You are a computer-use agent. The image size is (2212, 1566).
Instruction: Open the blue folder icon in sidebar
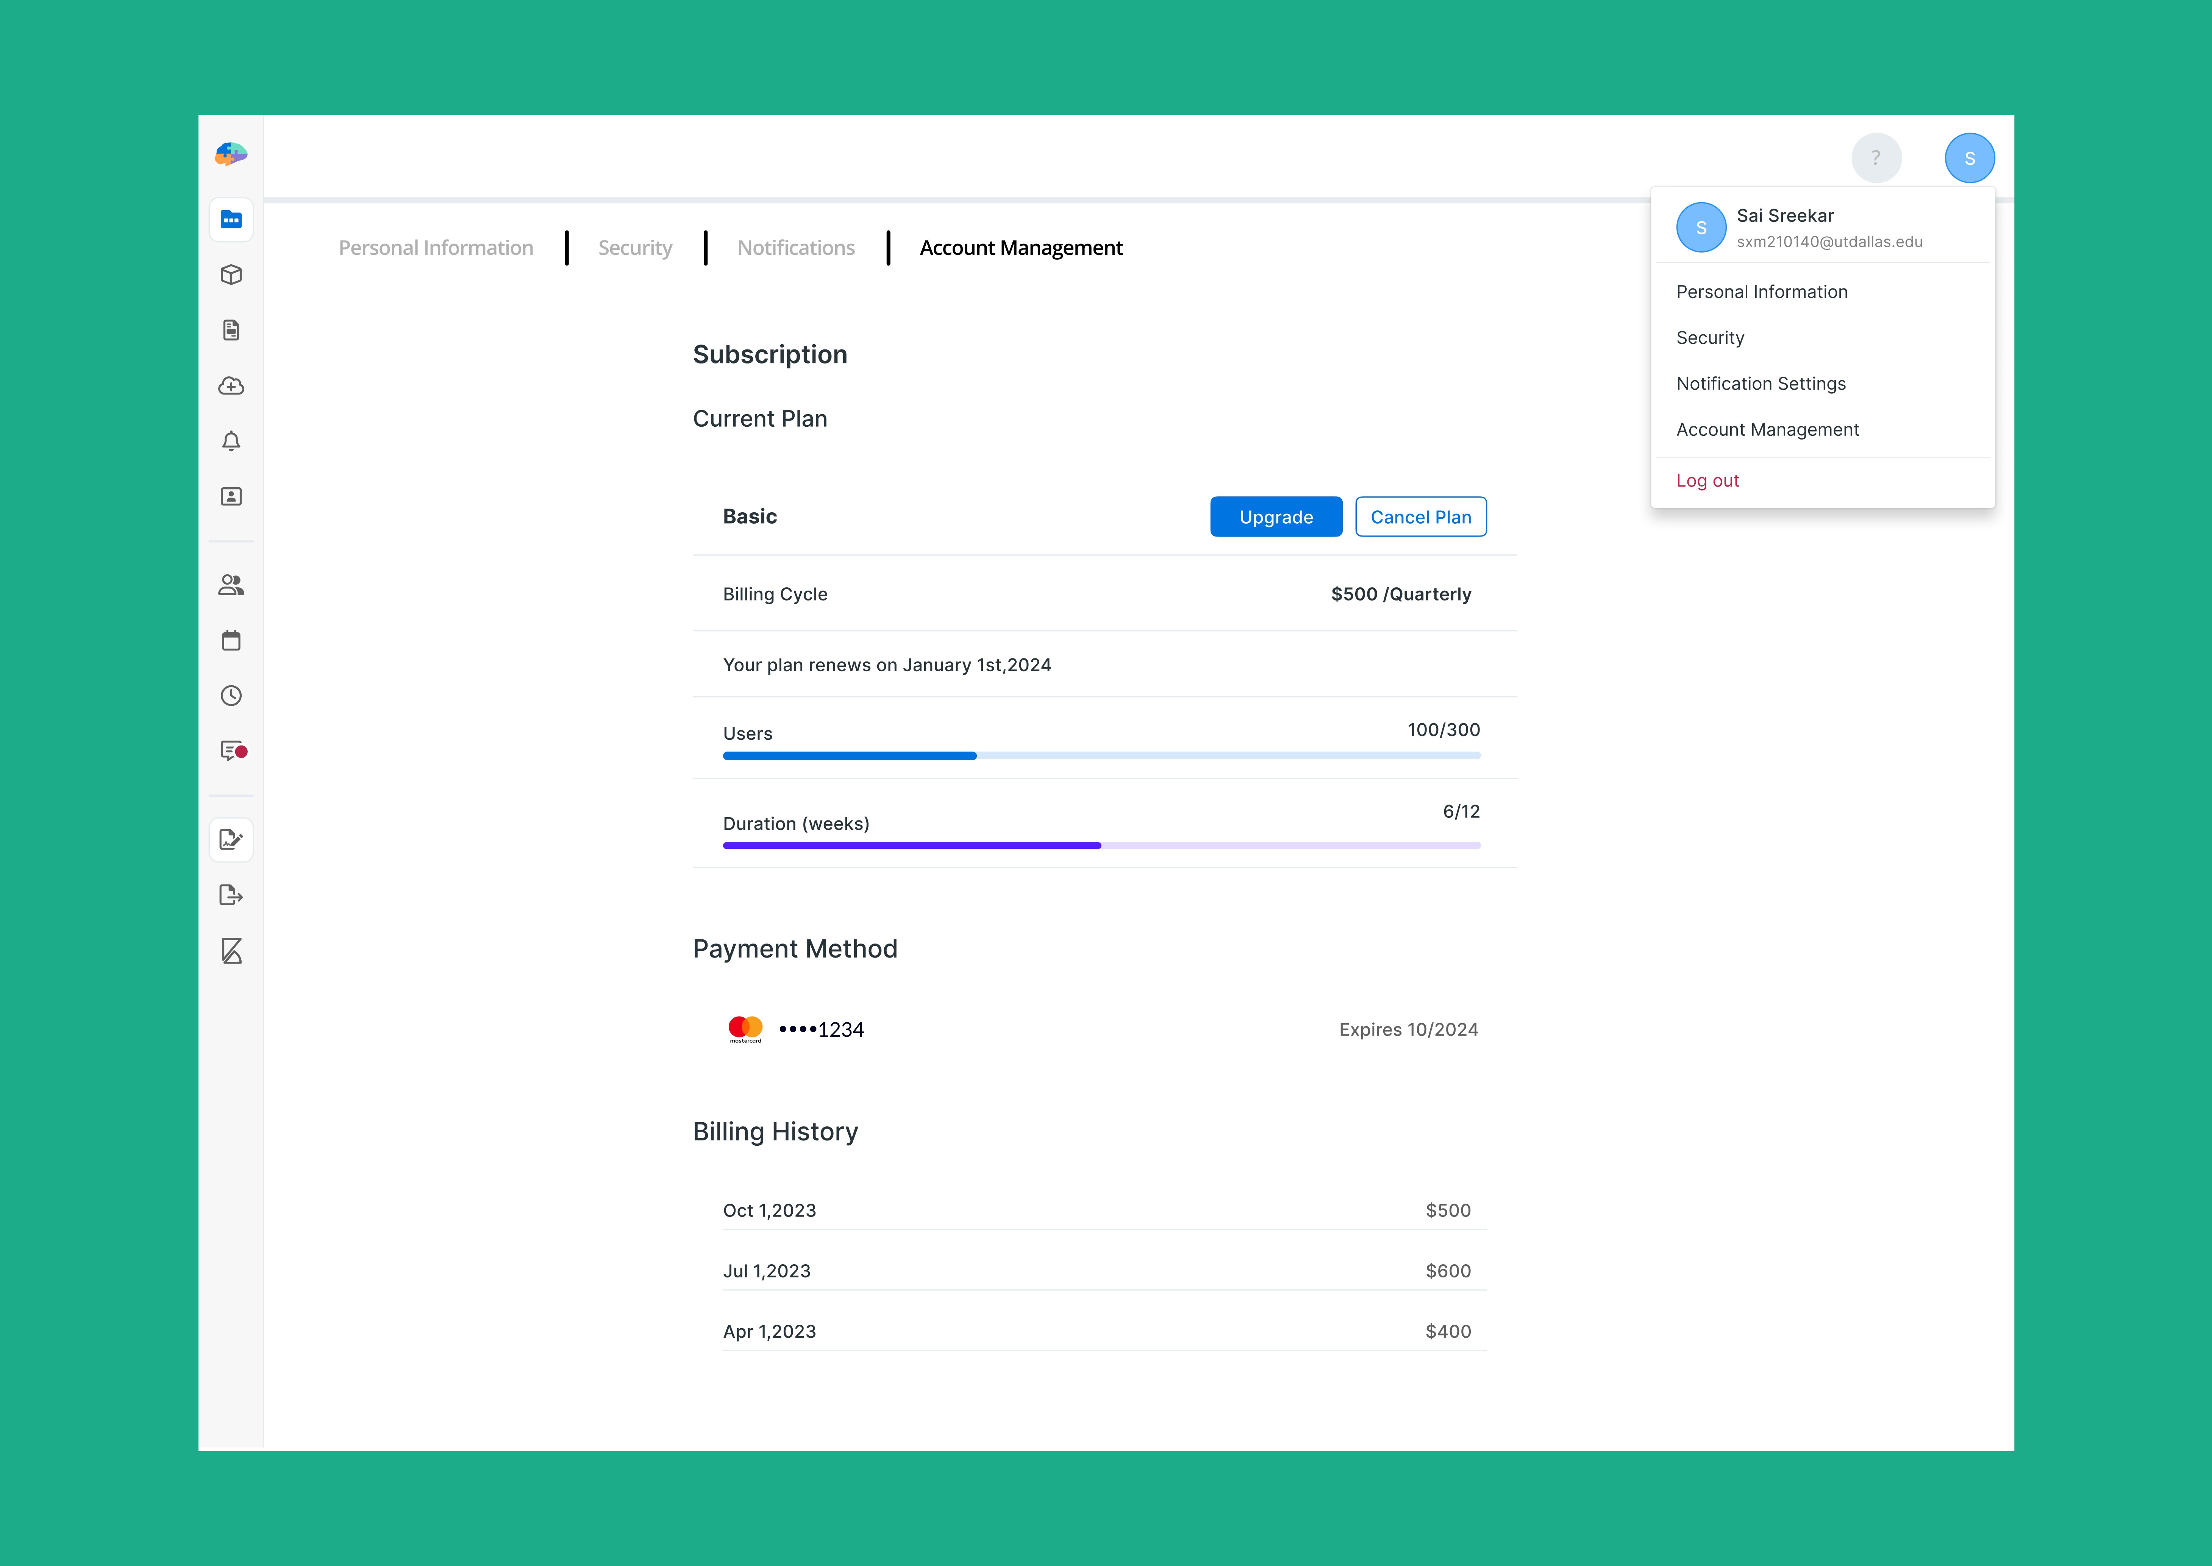point(231,220)
